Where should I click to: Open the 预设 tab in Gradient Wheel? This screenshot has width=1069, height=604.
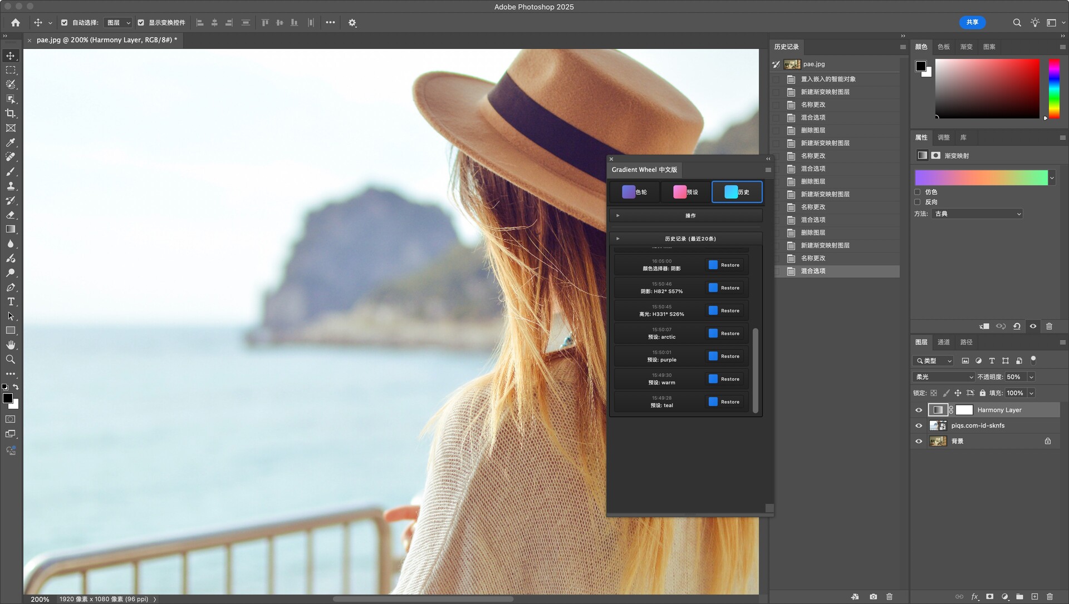pos(686,192)
